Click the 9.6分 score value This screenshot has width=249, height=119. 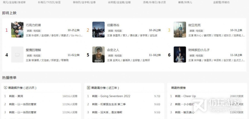coord(157,104)
